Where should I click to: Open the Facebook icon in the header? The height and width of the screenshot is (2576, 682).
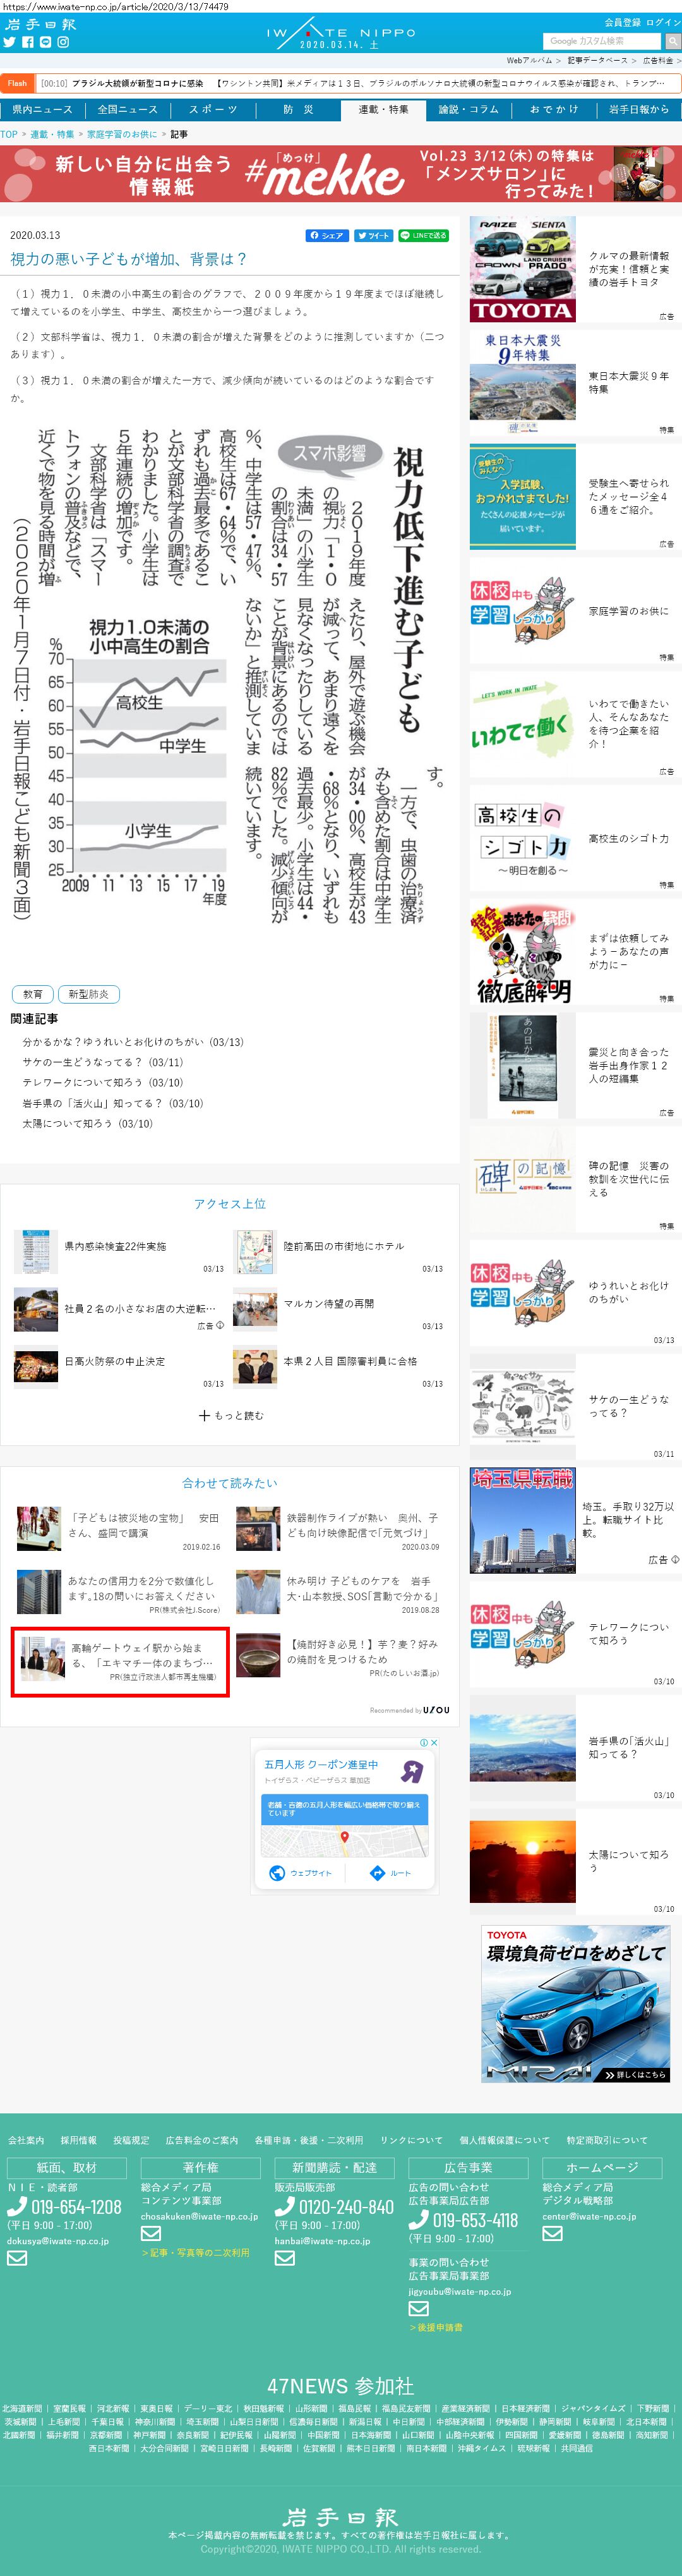coord(28,42)
